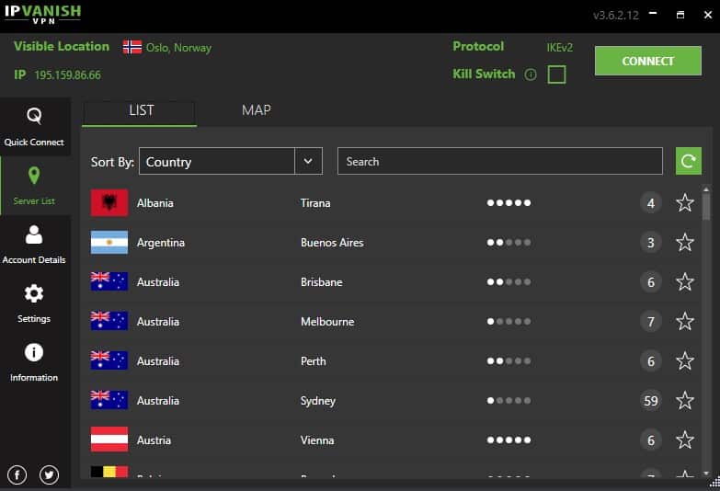Image resolution: width=720 pixels, height=491 pixels.
Task: Refresh the server list
Action: pyautogui.click(x=689, y=161)
